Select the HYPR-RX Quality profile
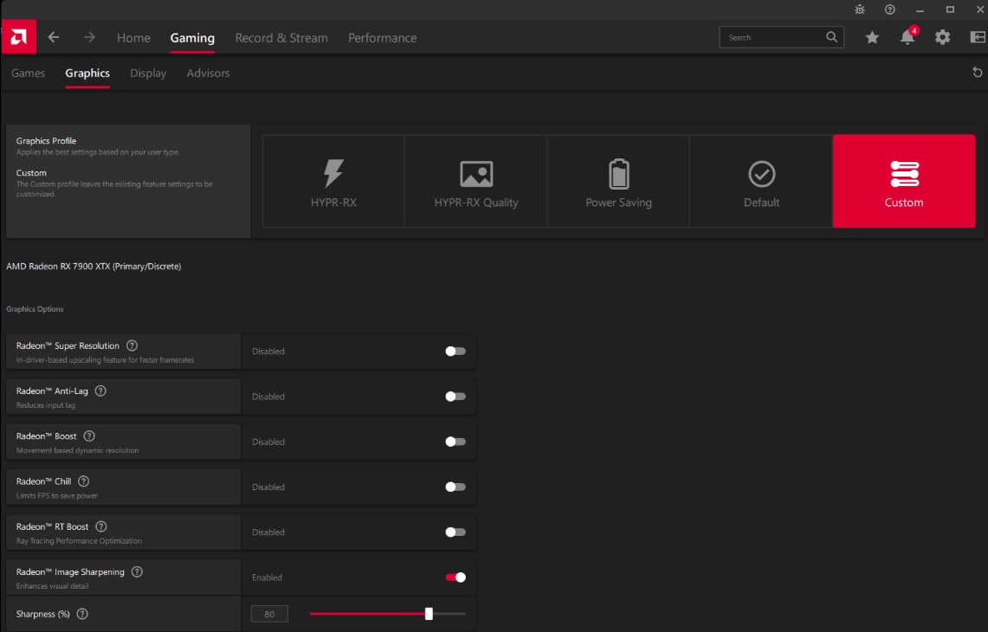Screen dimensions: 988x632 (x=475, y=181)
